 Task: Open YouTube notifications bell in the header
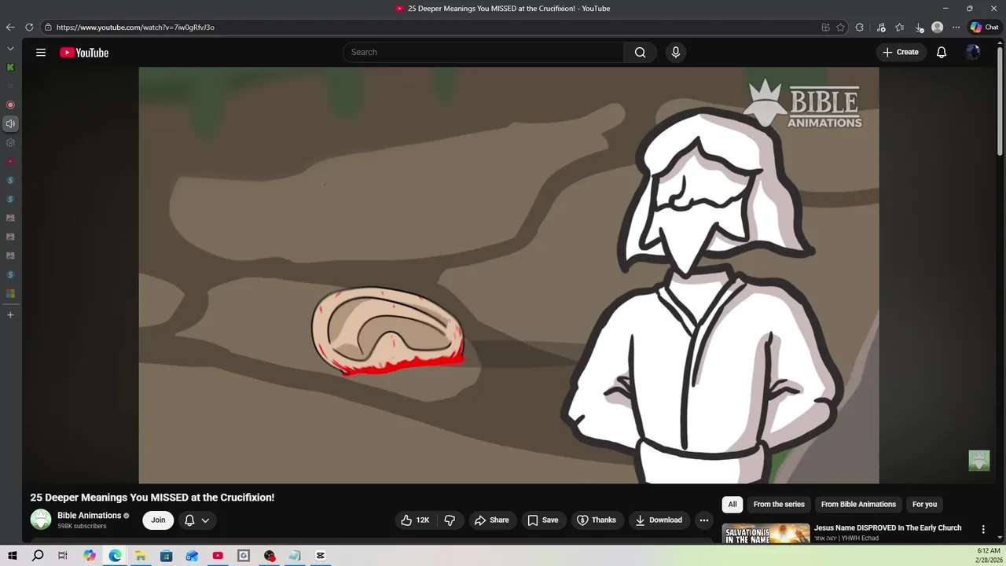click(941, 53)
